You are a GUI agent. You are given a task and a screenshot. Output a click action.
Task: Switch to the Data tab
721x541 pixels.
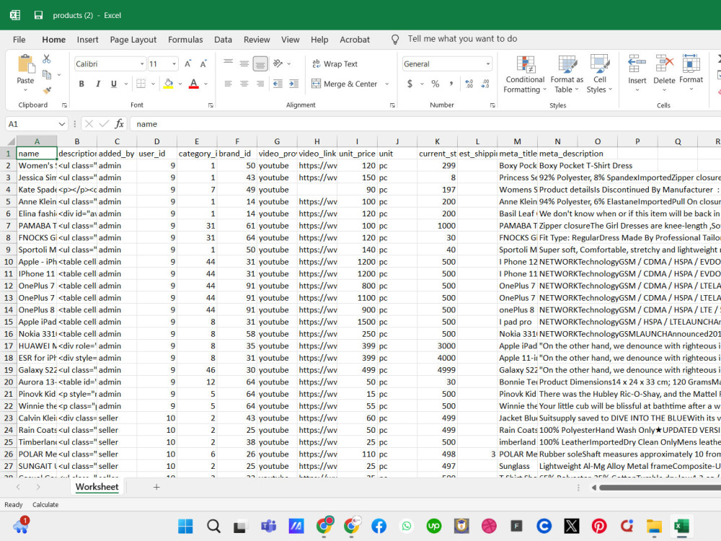pos(223,40)
